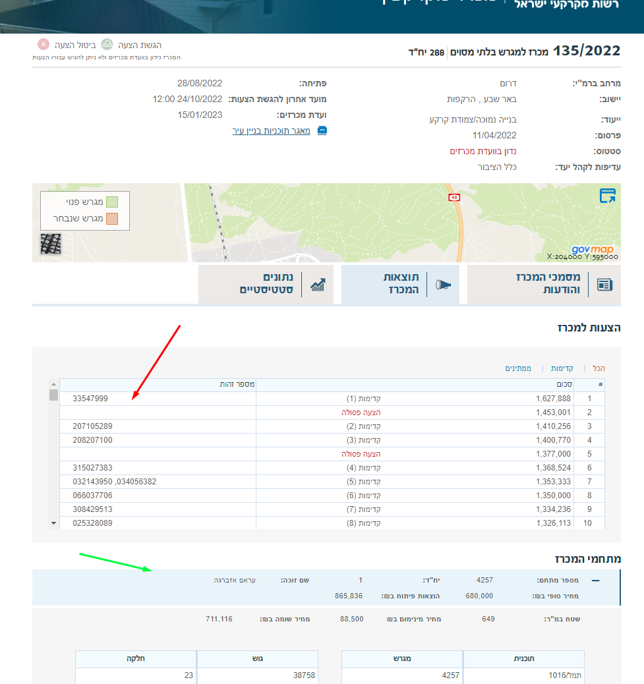Click the green מגרש פנוי legend swatch
This screenshot has height=684, width=644.
(113, 202)
